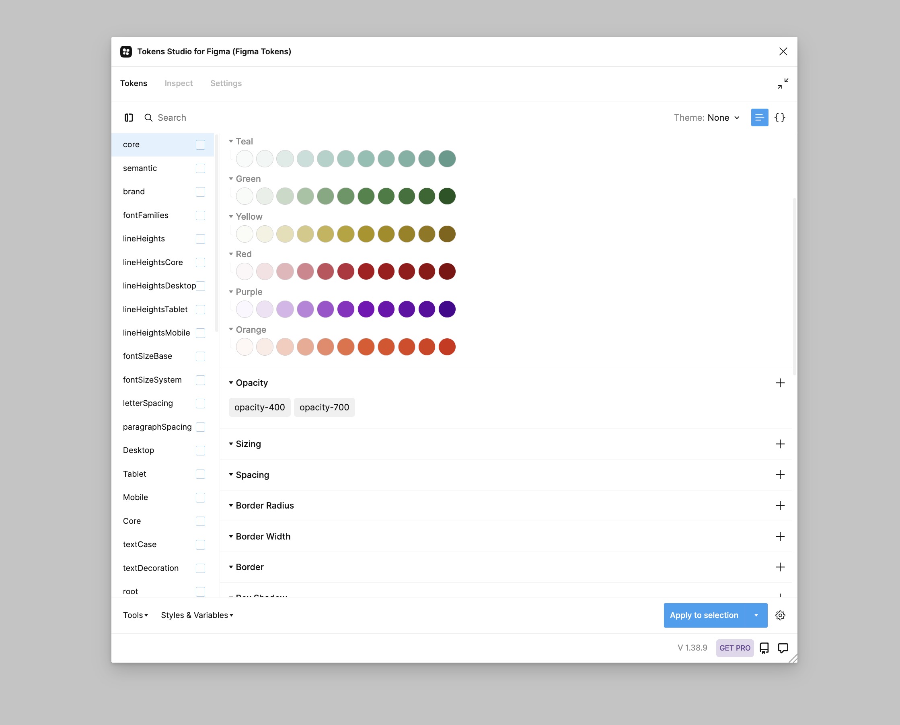Open the documentation bookmark icon
900x725 pixels.
tap(764, 648)
